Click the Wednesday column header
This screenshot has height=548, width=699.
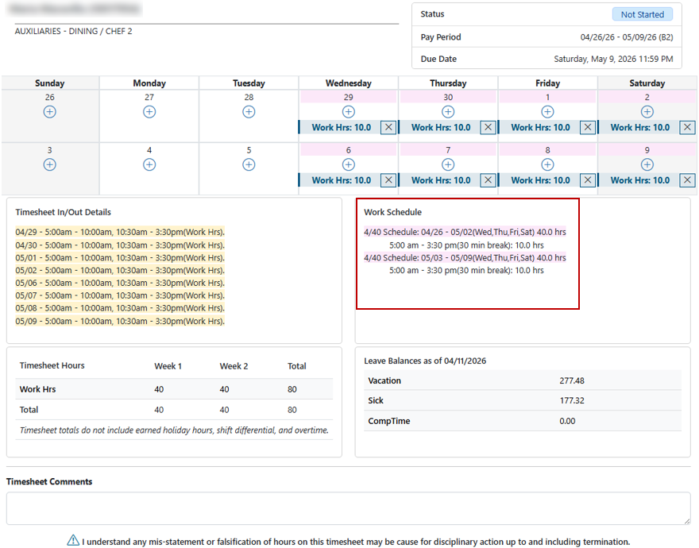tap(349, 83)
